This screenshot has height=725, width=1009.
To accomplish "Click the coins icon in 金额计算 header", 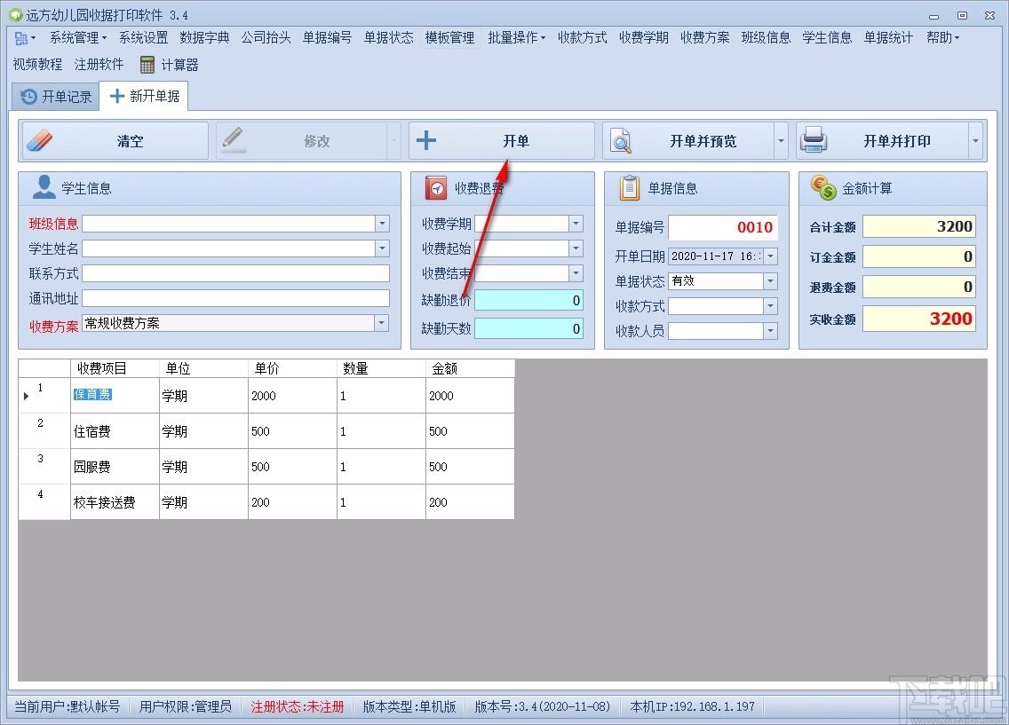I will pos(823,187).
